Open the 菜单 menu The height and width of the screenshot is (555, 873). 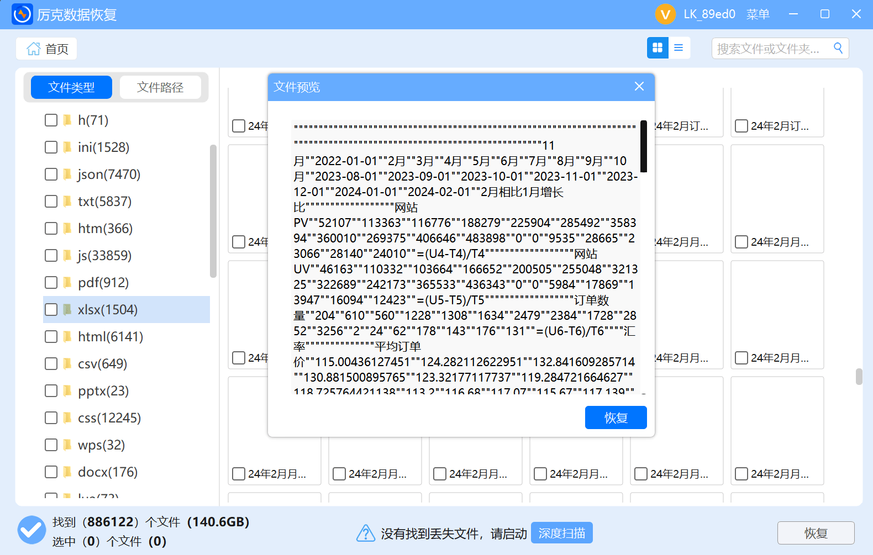[758, 14]
